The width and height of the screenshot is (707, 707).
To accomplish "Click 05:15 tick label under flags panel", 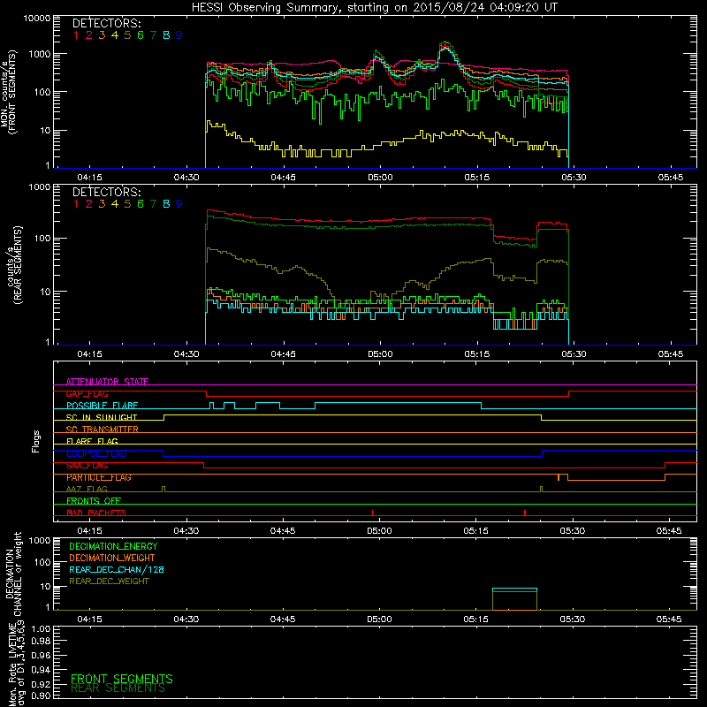I will (x=476, y=531).
